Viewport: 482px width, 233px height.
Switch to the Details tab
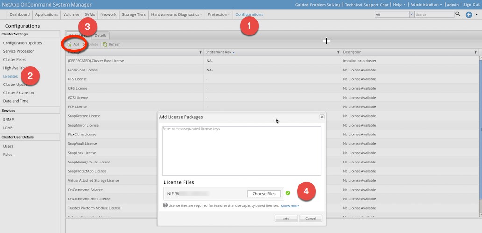[100, 35]
